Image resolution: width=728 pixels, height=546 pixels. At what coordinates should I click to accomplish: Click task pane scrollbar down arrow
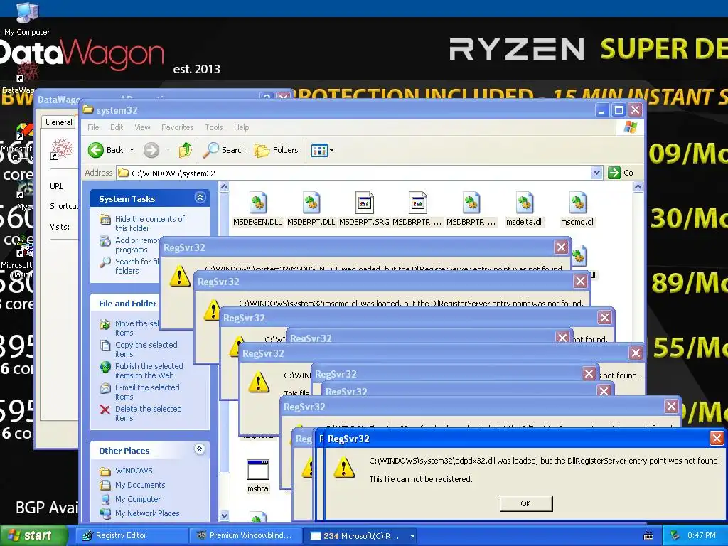[224, 516]
